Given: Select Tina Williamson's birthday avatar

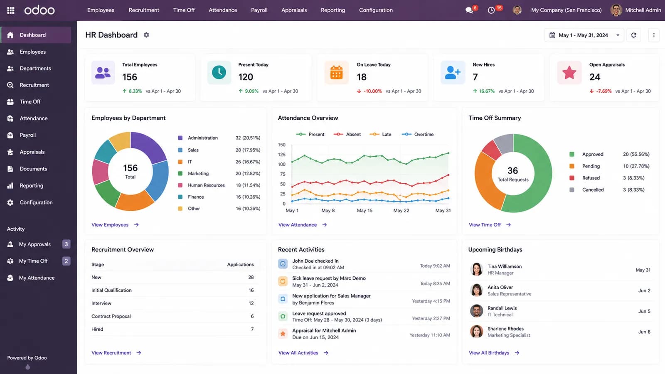Looking at the screenshot, I should [x=477, y=269].
